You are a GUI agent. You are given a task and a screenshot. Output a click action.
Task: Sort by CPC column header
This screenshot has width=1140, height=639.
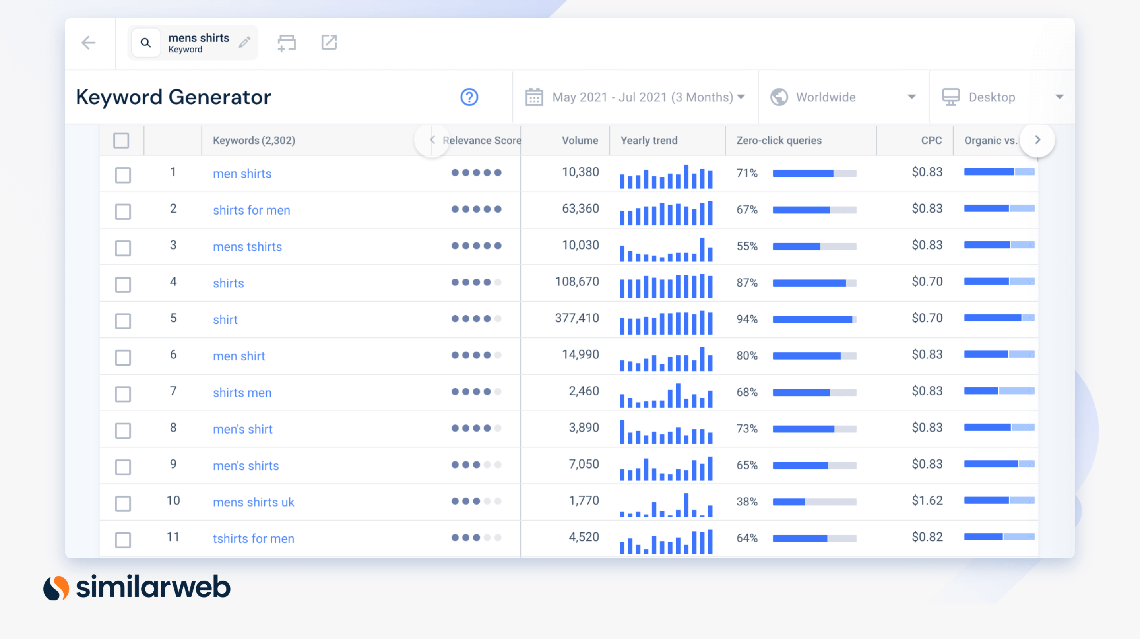point(931,140)
